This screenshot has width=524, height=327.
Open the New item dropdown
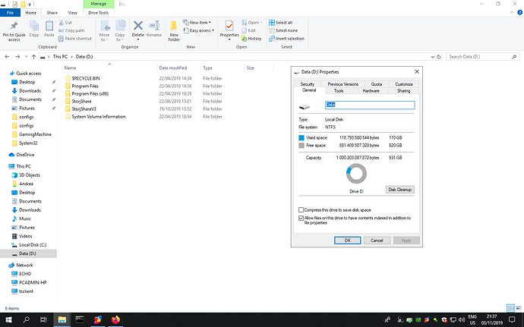(199, 23)
